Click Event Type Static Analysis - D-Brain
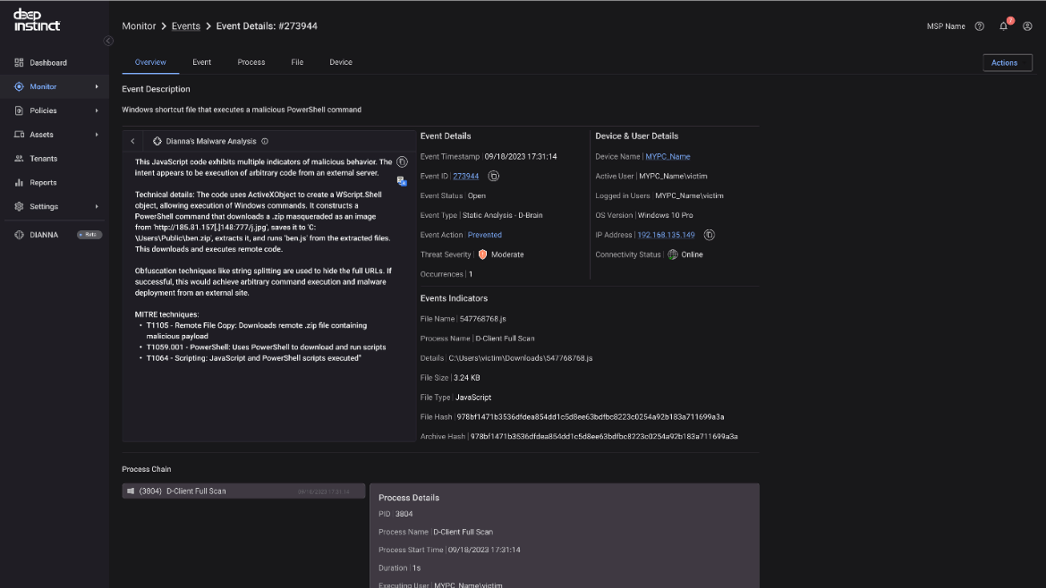Screen dimensions: 1046x588 502,215
